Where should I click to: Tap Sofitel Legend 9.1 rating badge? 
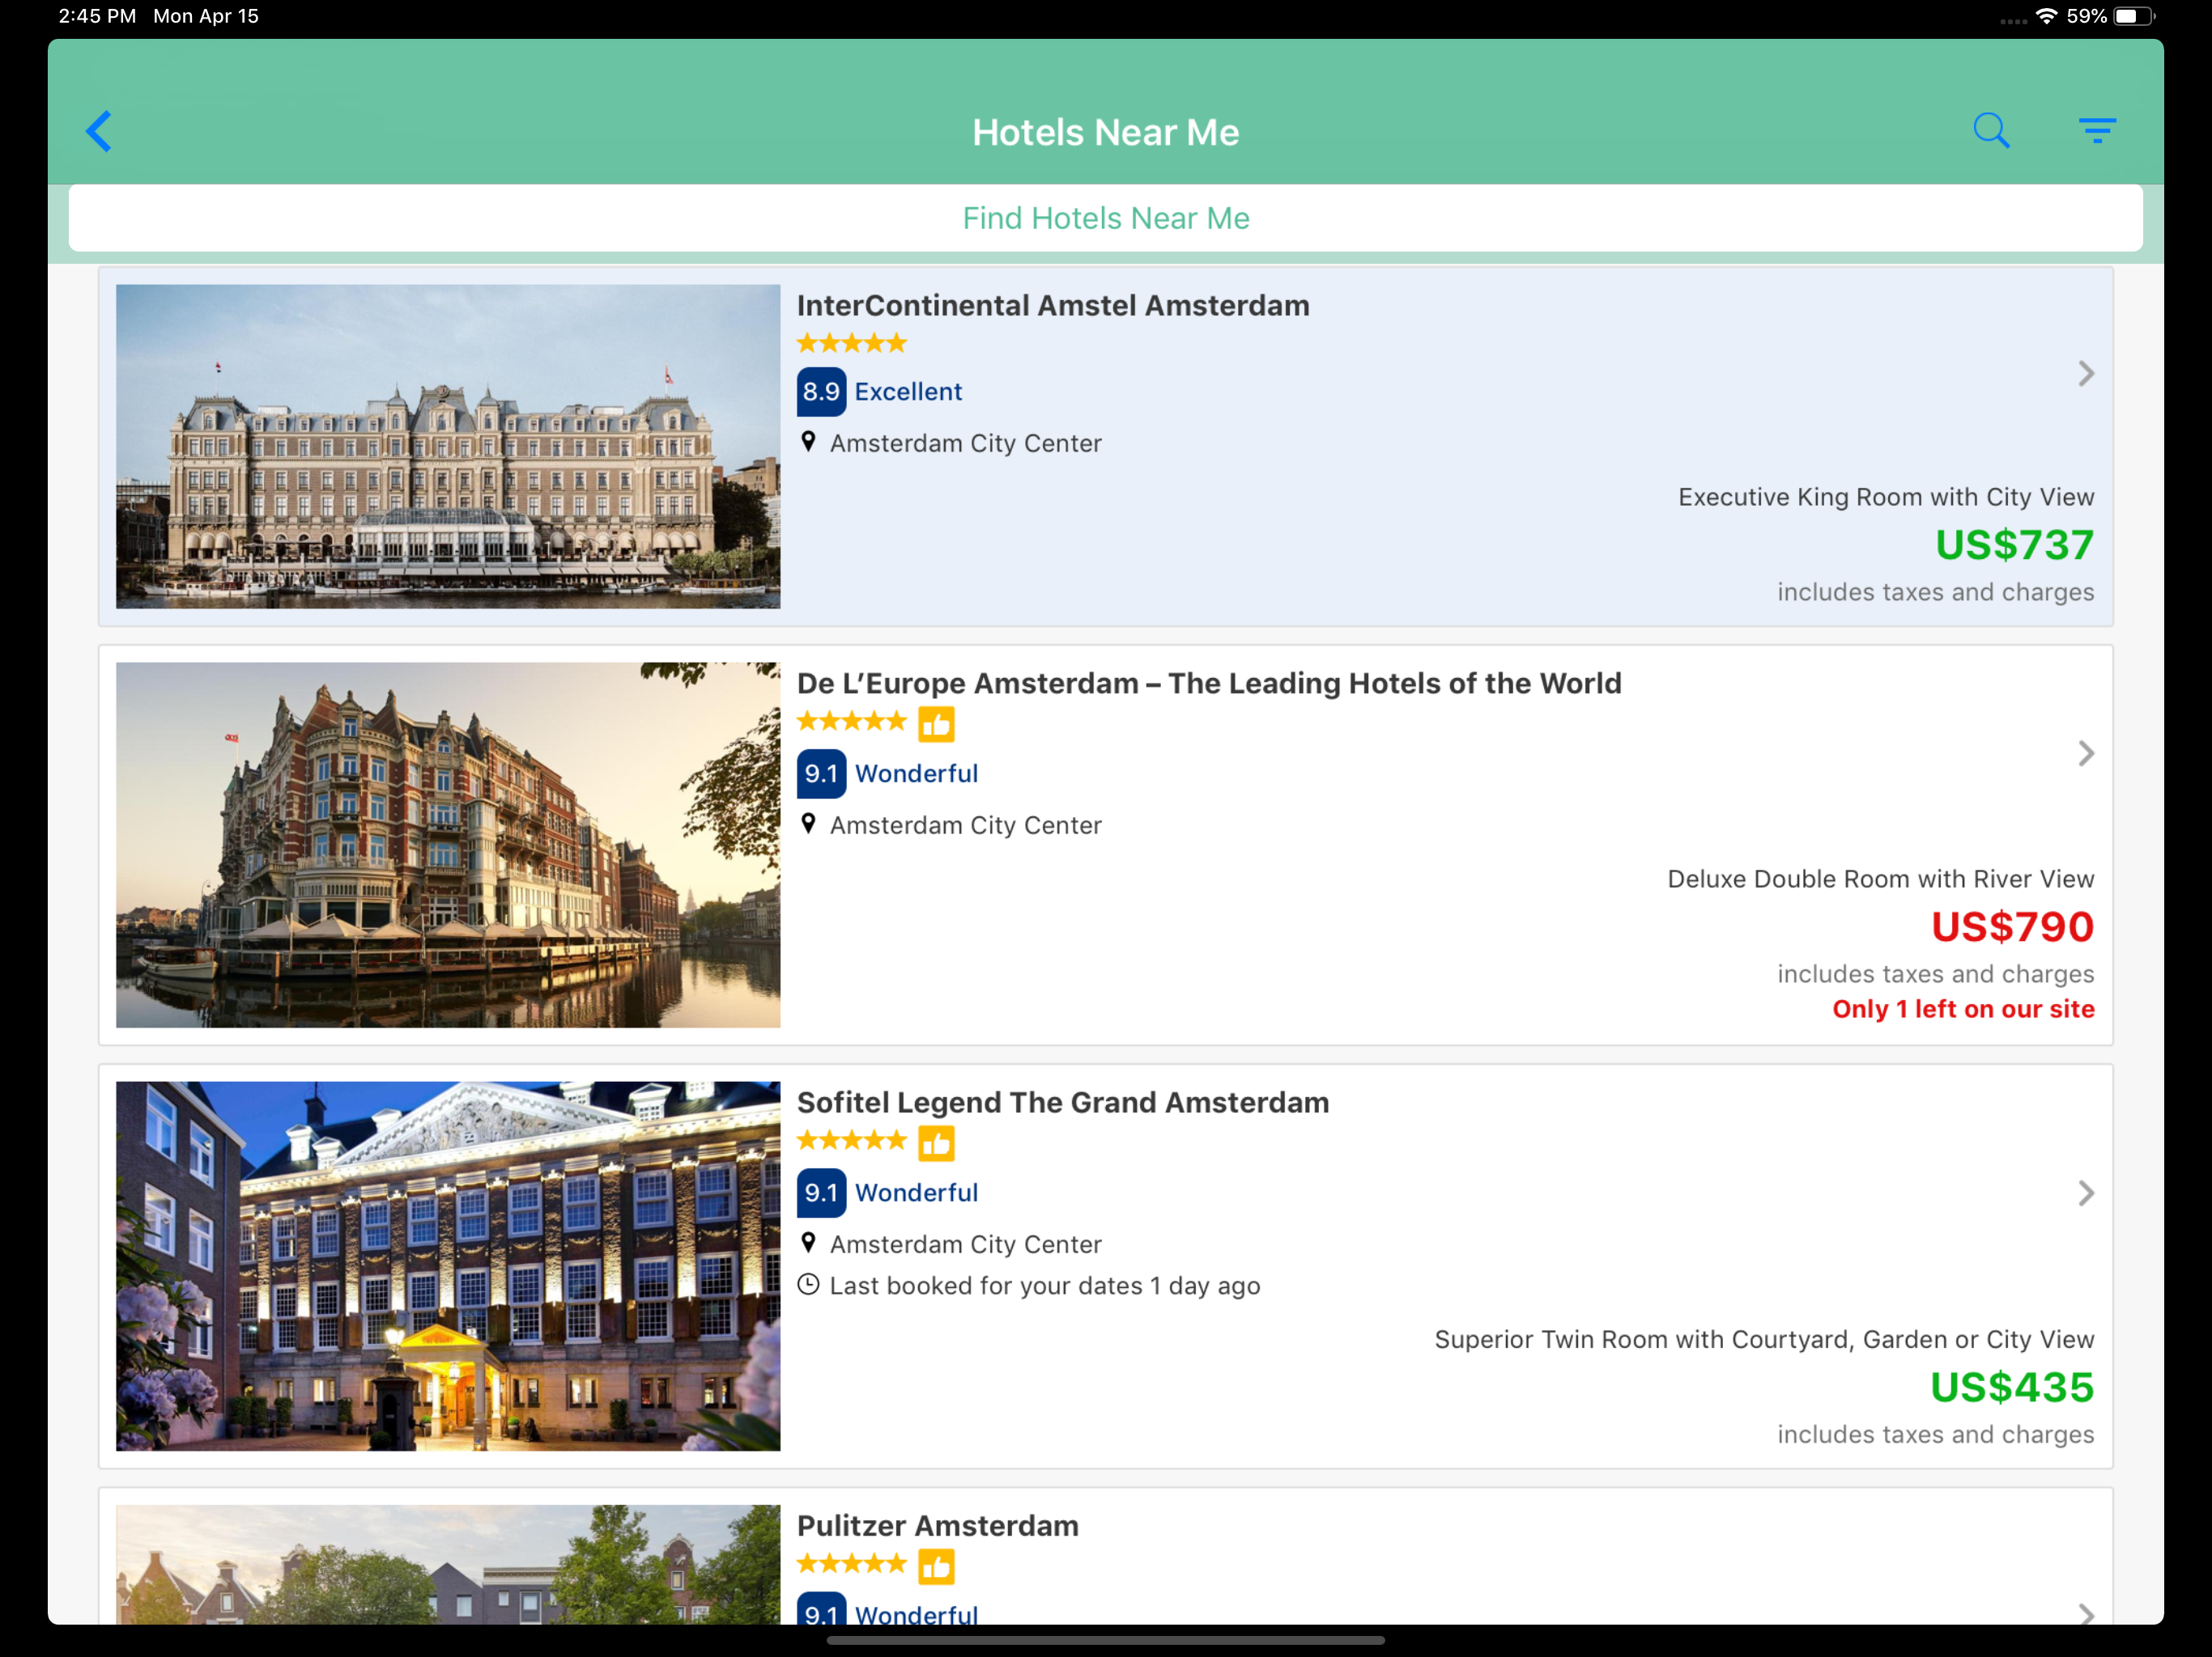[x=821, y=1193]
